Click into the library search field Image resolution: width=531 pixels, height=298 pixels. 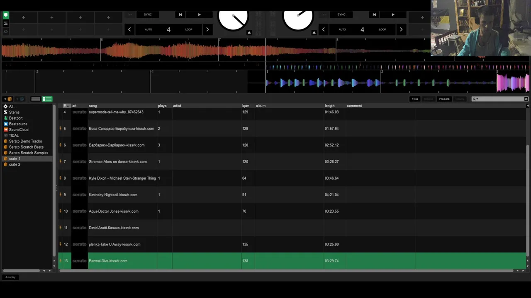[x=501, y=99]
